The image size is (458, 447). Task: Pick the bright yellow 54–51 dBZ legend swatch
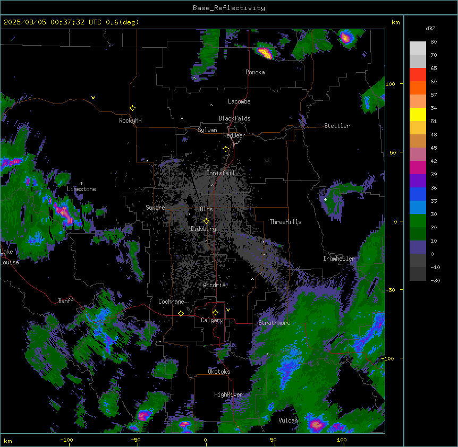(x=418, y=114)
